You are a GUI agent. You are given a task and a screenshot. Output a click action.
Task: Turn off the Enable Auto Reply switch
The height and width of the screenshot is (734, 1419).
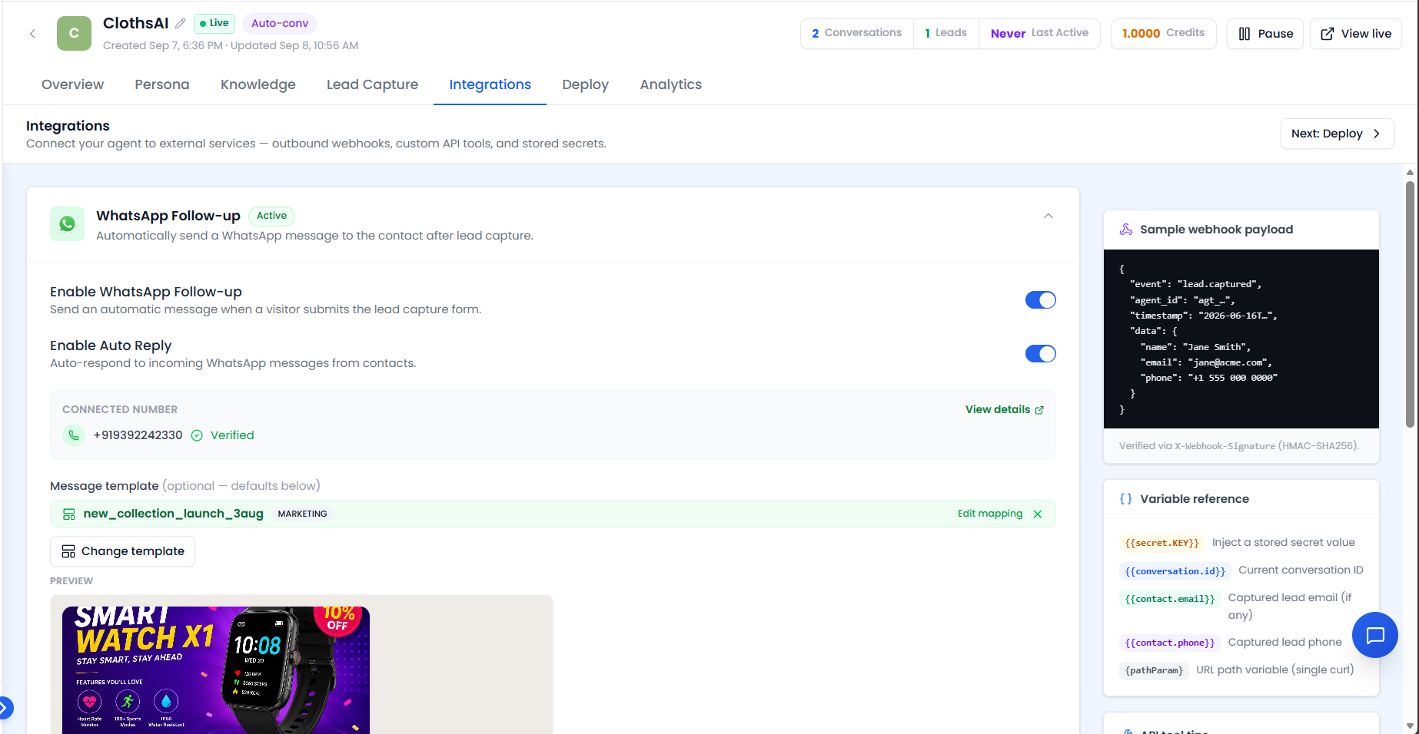1041,354
